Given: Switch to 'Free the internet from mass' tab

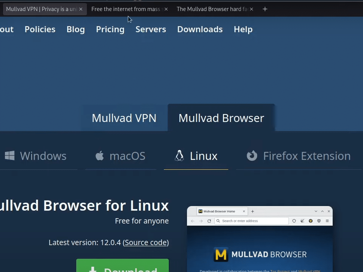Looking at the screenshot, I should 125,9.
